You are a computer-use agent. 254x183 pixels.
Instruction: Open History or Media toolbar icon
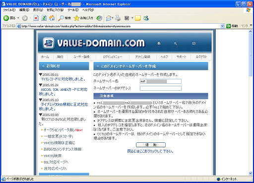(99, 18)
